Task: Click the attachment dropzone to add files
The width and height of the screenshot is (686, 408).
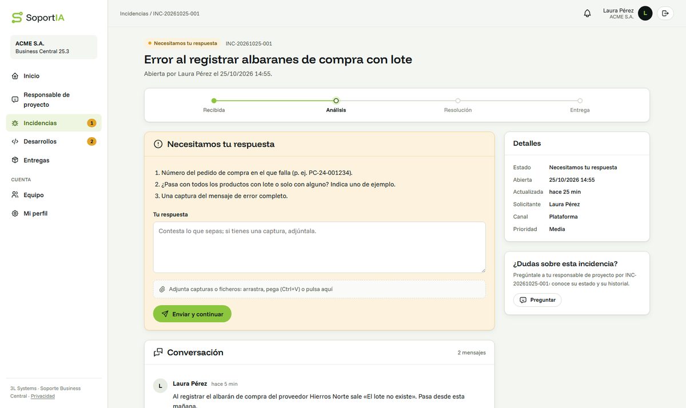Action: point(319,289)
